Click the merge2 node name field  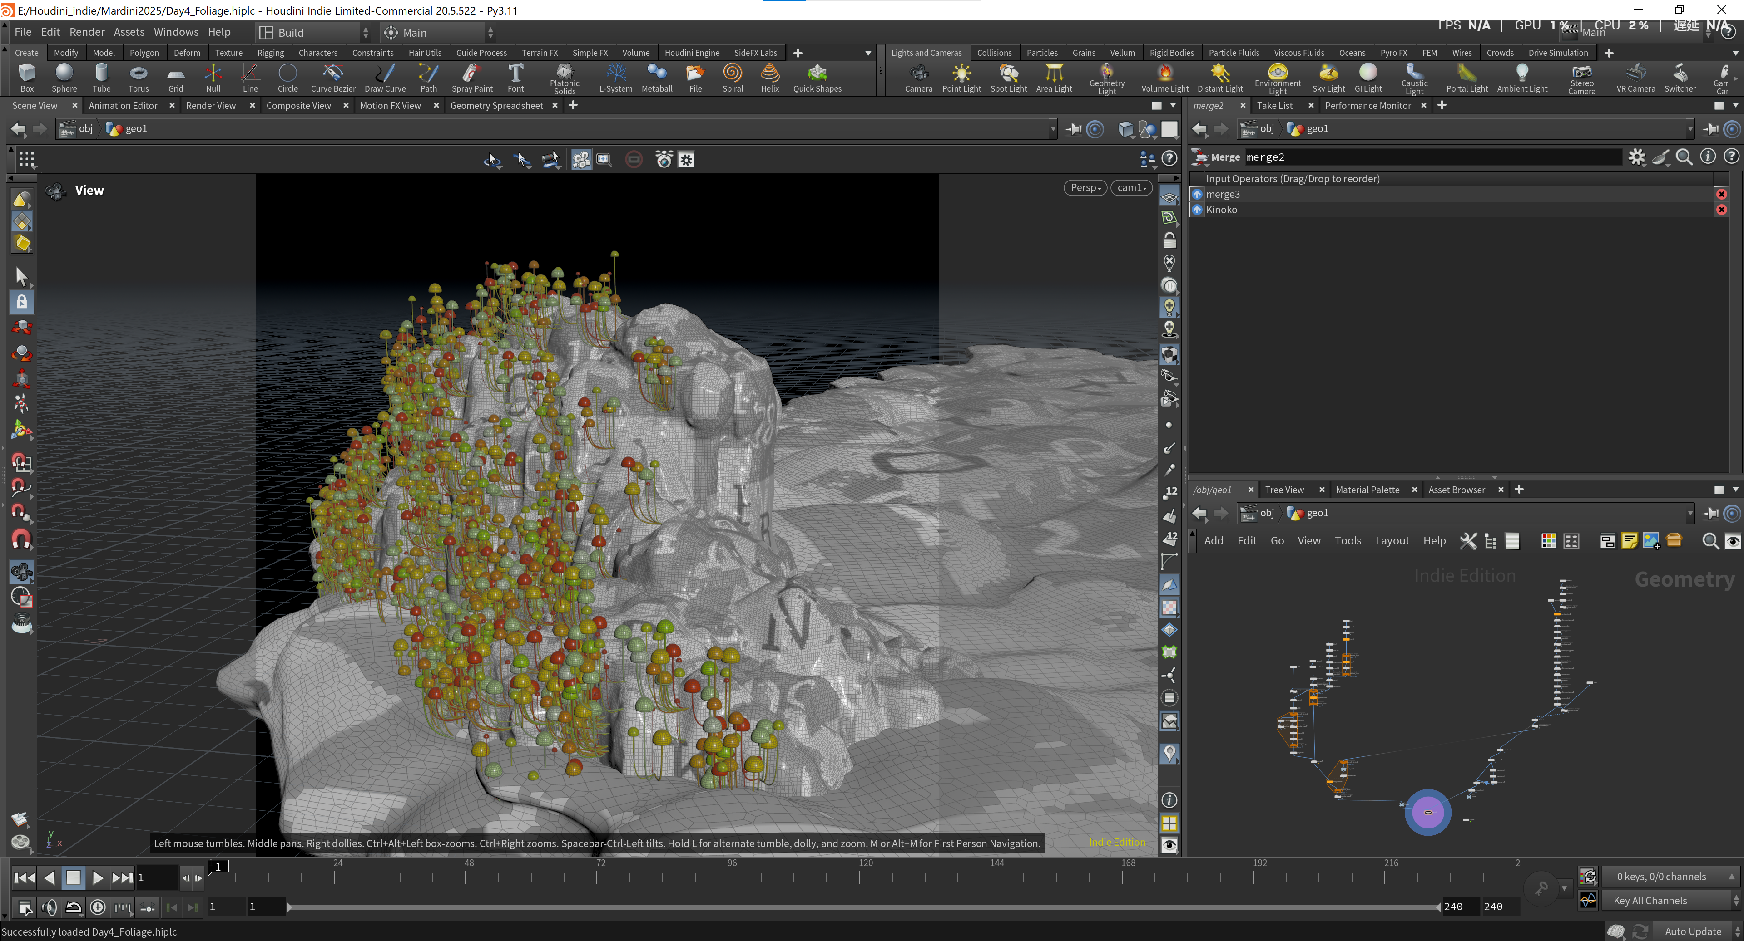(1432, 157)
